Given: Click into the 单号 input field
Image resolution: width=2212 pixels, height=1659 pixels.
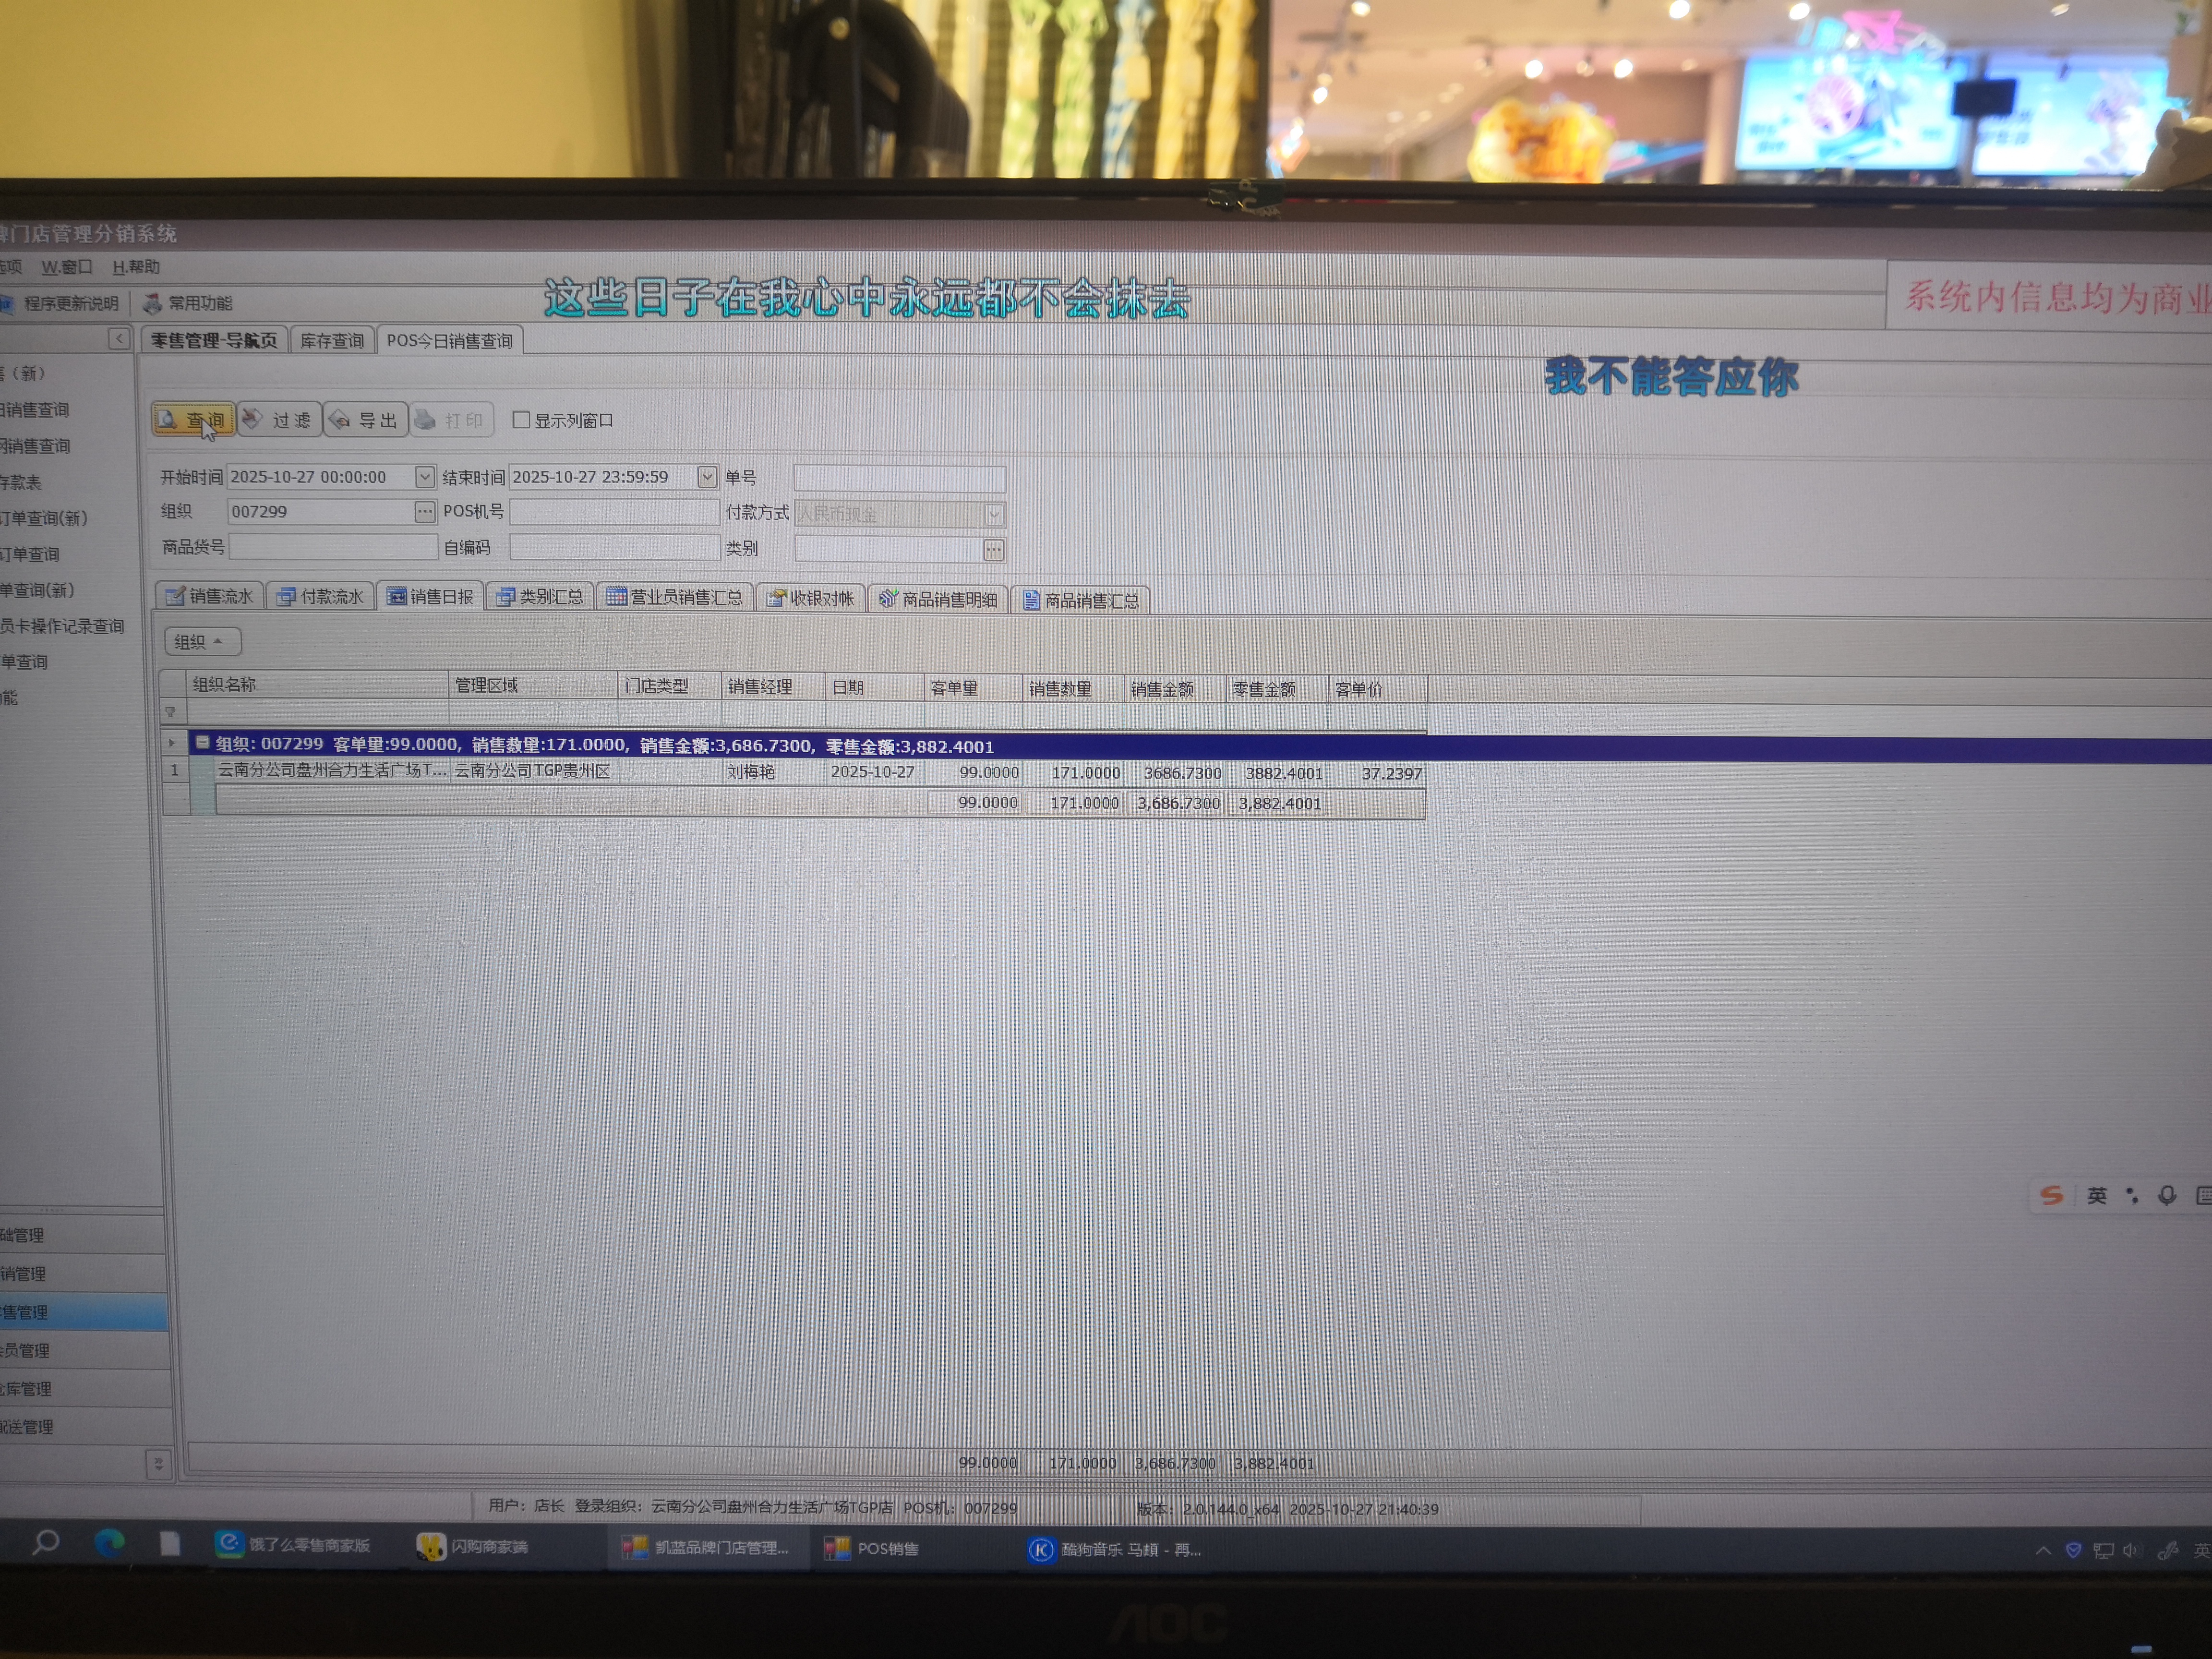Looking at the screenshot, I should coord(899,478).
